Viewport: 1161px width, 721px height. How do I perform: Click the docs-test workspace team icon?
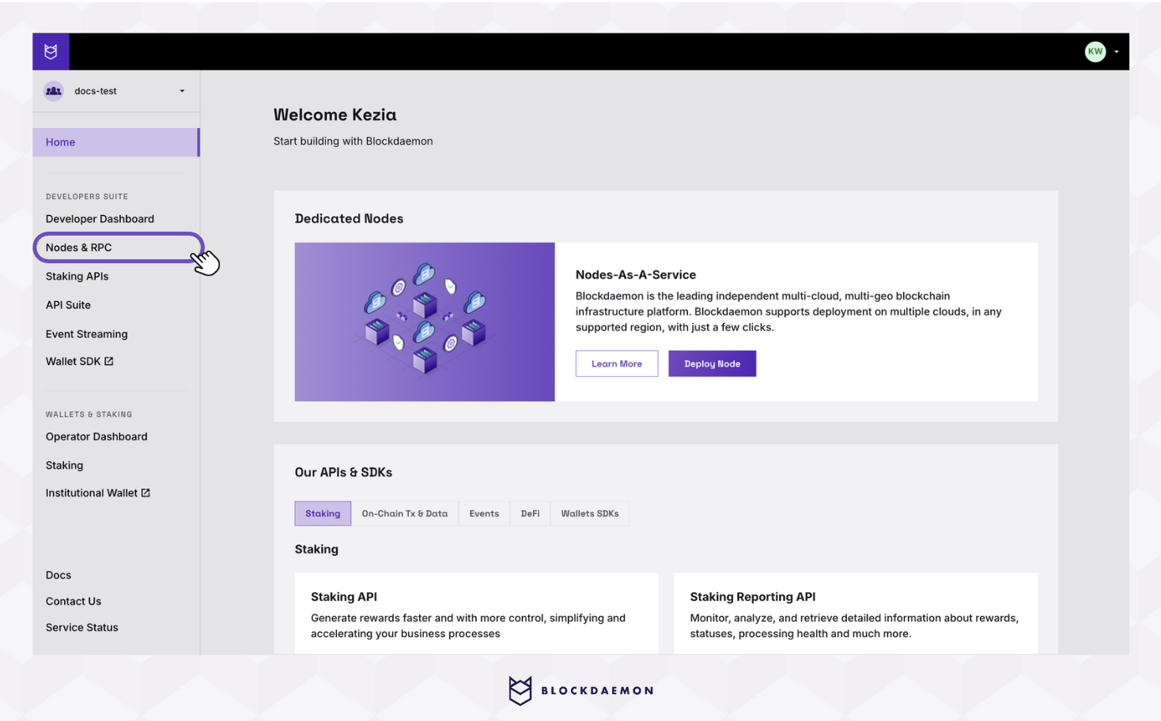54,91
